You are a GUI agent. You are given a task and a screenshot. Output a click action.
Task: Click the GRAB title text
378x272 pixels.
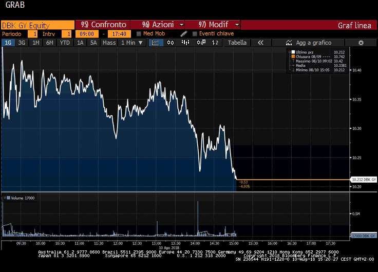click(x=15, y=5)
